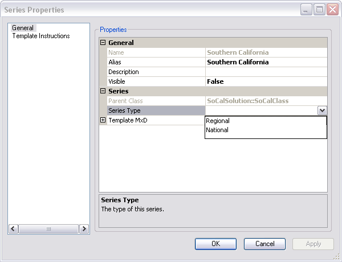Screen dimensions: 342x262
Task: Click the Cancel button
Action: click(264, 244)
